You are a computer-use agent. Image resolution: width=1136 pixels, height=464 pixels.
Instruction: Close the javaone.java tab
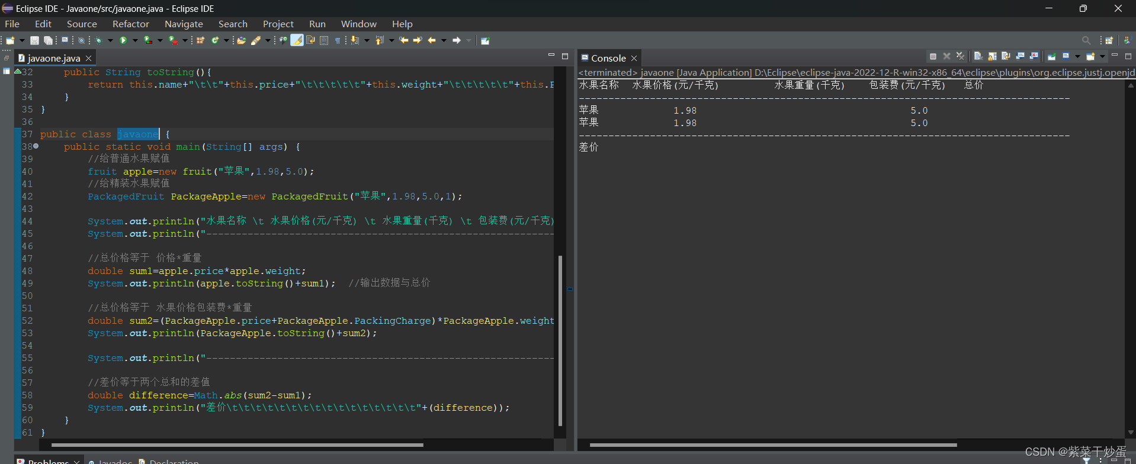pyautogui.click(x=88, y=58)
